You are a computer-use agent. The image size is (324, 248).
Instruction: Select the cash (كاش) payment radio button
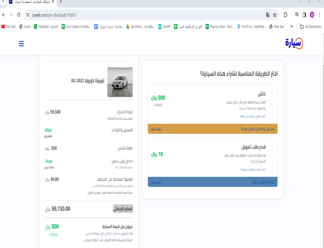(271, 101)
